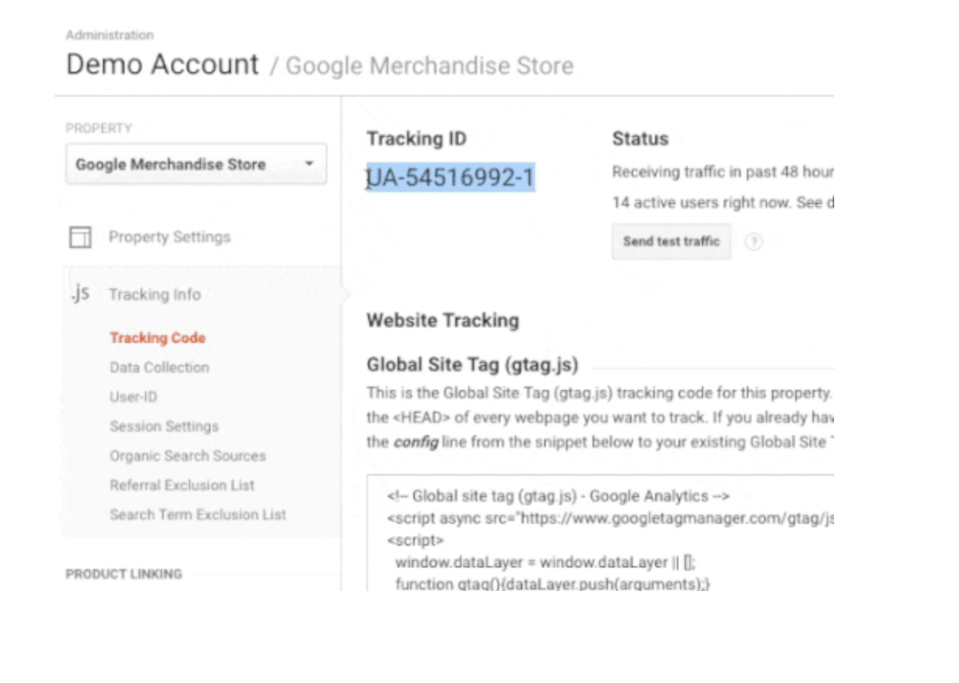Open Property Settings

click(169, 237)
